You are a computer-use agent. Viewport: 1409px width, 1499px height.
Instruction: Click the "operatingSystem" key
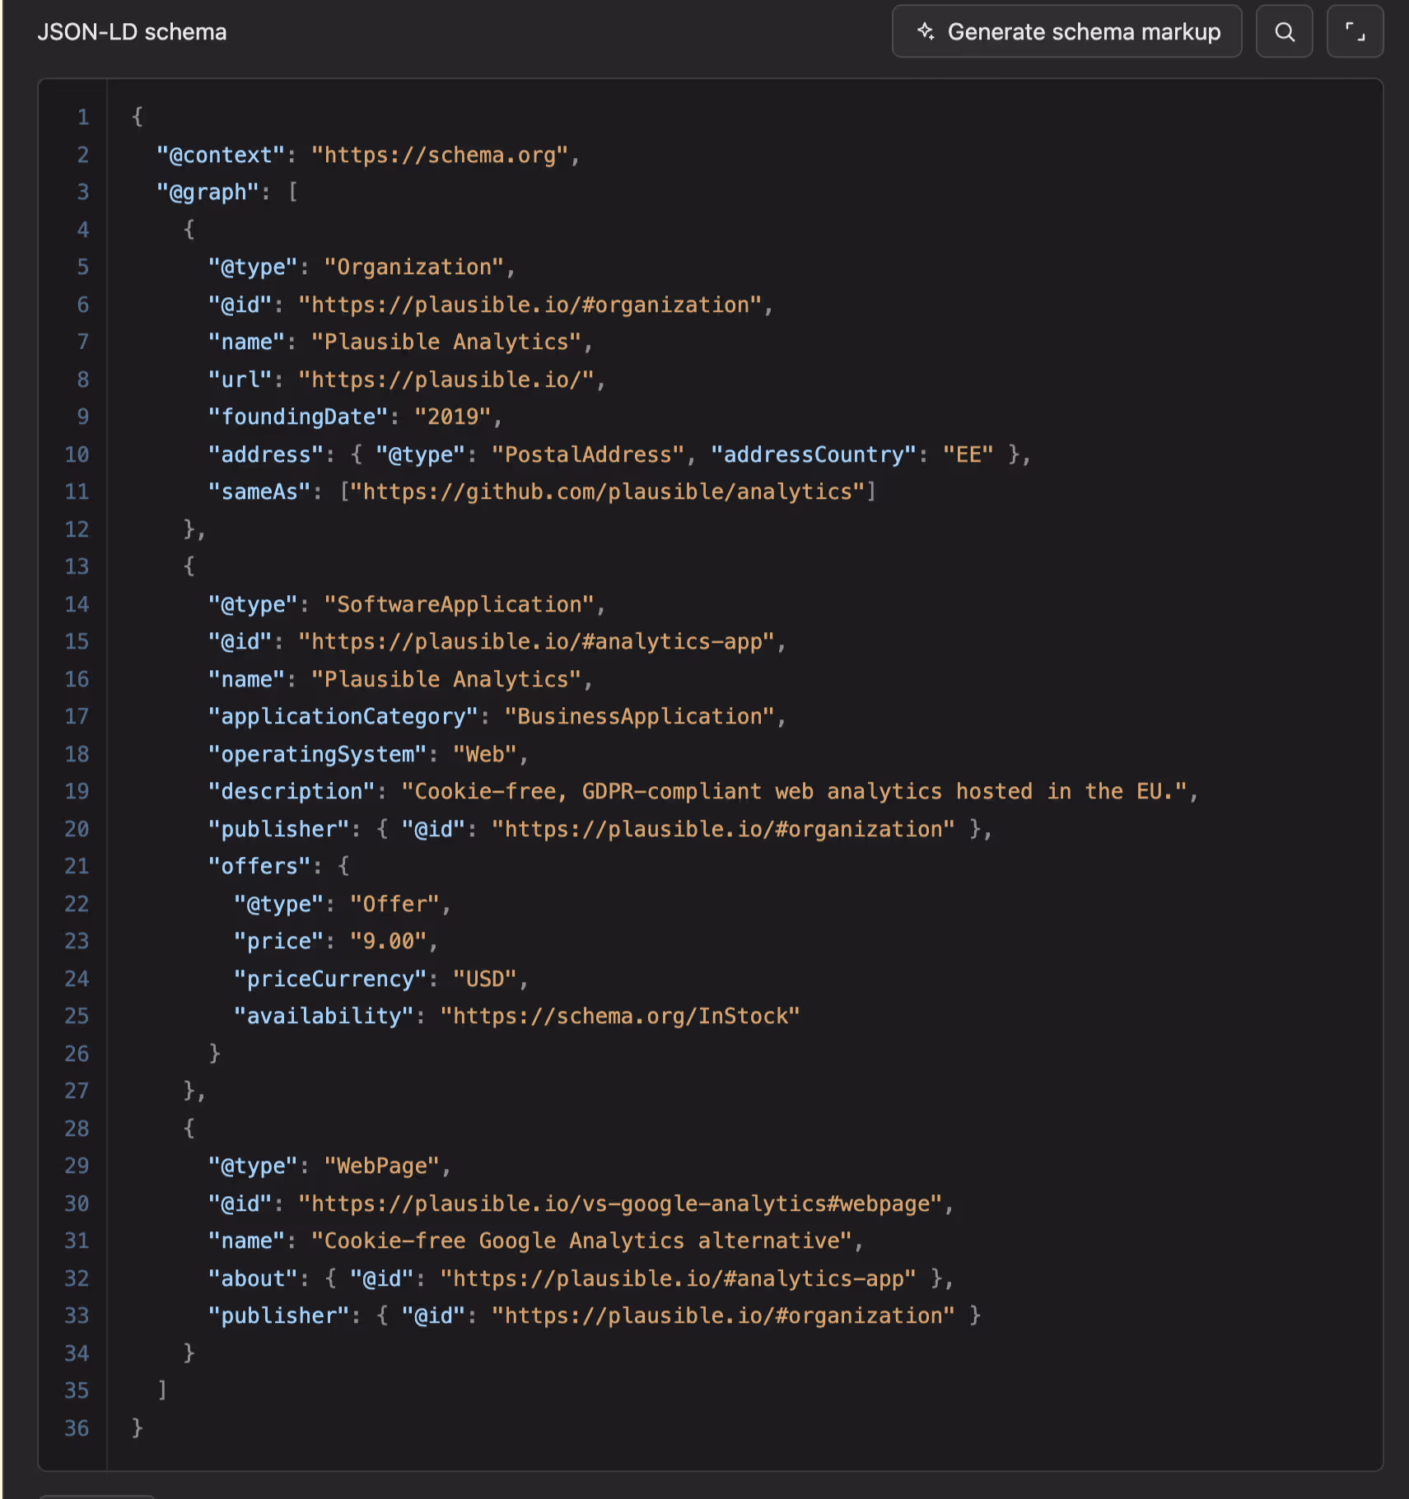(318, 754)
